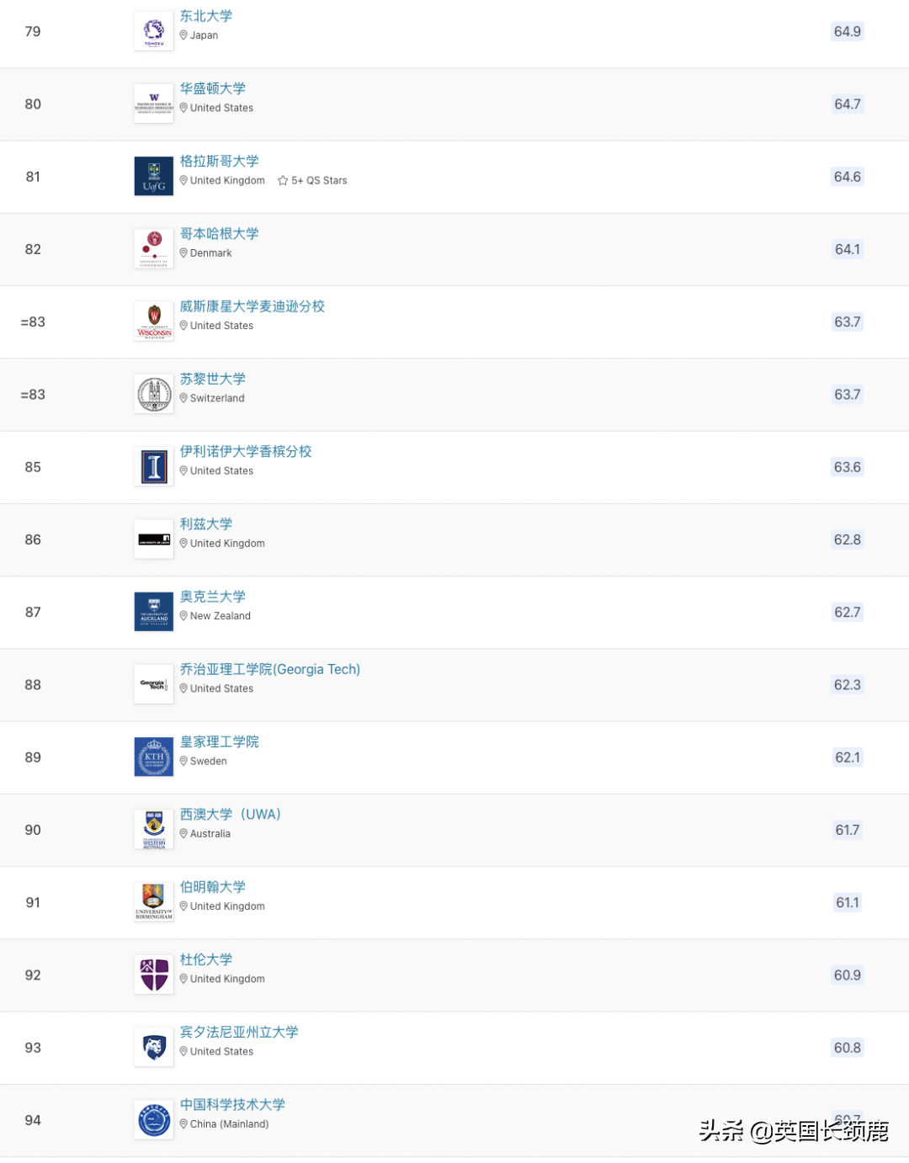
Task: Click the Wisconsin-Madison crest logo
Action: (154, 322)
